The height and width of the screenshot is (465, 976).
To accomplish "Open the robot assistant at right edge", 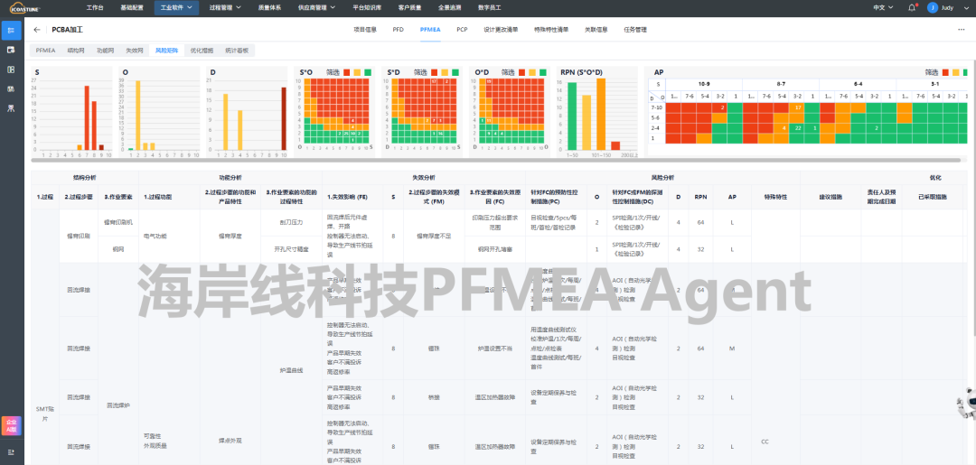I will point(966,402).
